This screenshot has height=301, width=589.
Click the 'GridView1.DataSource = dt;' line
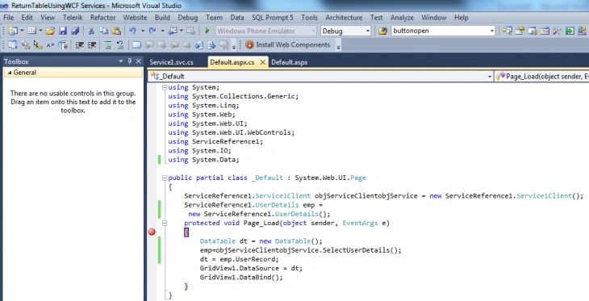[x=251, y=268]
